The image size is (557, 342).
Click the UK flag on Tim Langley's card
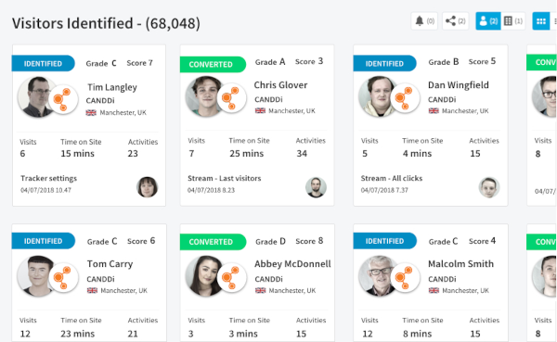91,113
